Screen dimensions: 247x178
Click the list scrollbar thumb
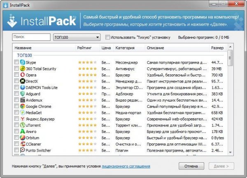coord(230,58)
